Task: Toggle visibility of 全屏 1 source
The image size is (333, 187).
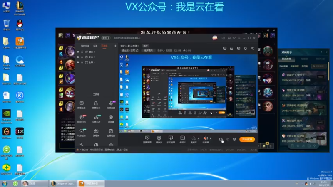Action: 78,62
